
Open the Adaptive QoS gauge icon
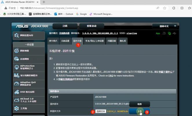pos(17,84)
